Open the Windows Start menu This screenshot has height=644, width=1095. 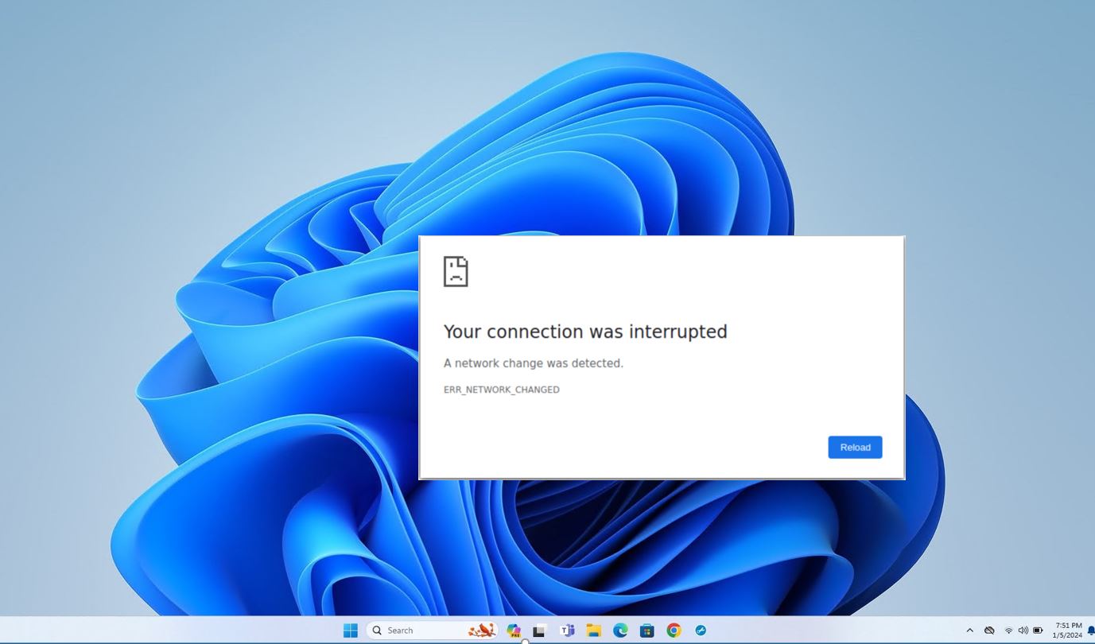(350, 630)
